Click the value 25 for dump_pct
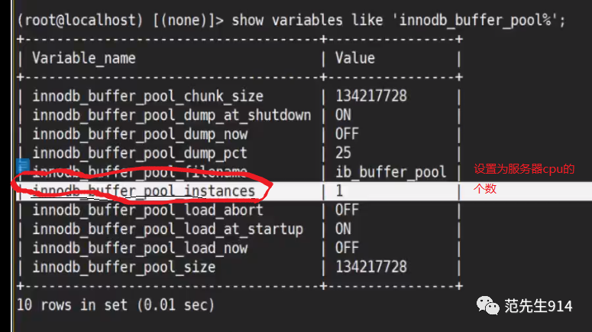 pyautogui.click(x=343, y=153)
